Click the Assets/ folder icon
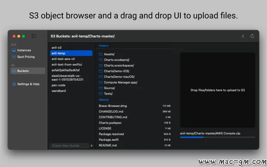 click(101, 54)
